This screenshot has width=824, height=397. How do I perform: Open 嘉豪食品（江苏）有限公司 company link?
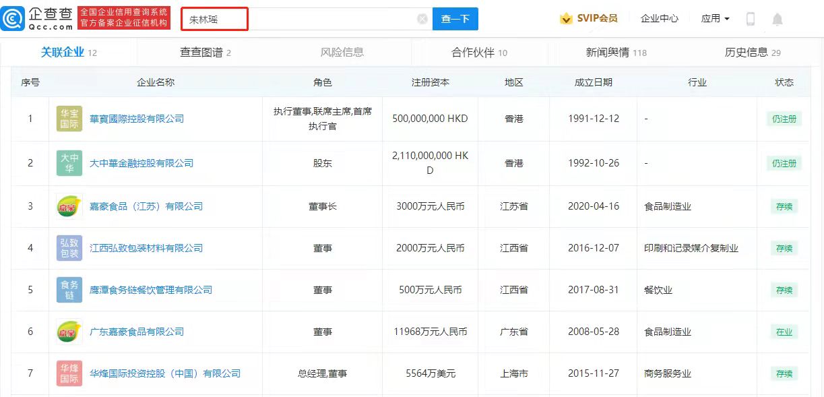(x=146, y=206)
